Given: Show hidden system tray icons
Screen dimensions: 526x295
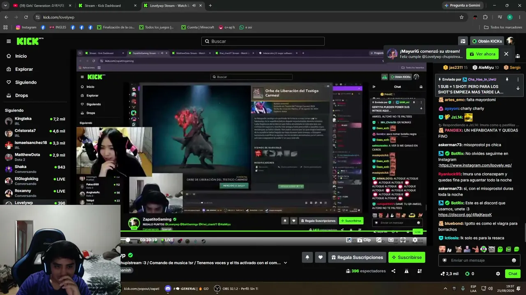Looking at the screenshot, I should (445, 288).
